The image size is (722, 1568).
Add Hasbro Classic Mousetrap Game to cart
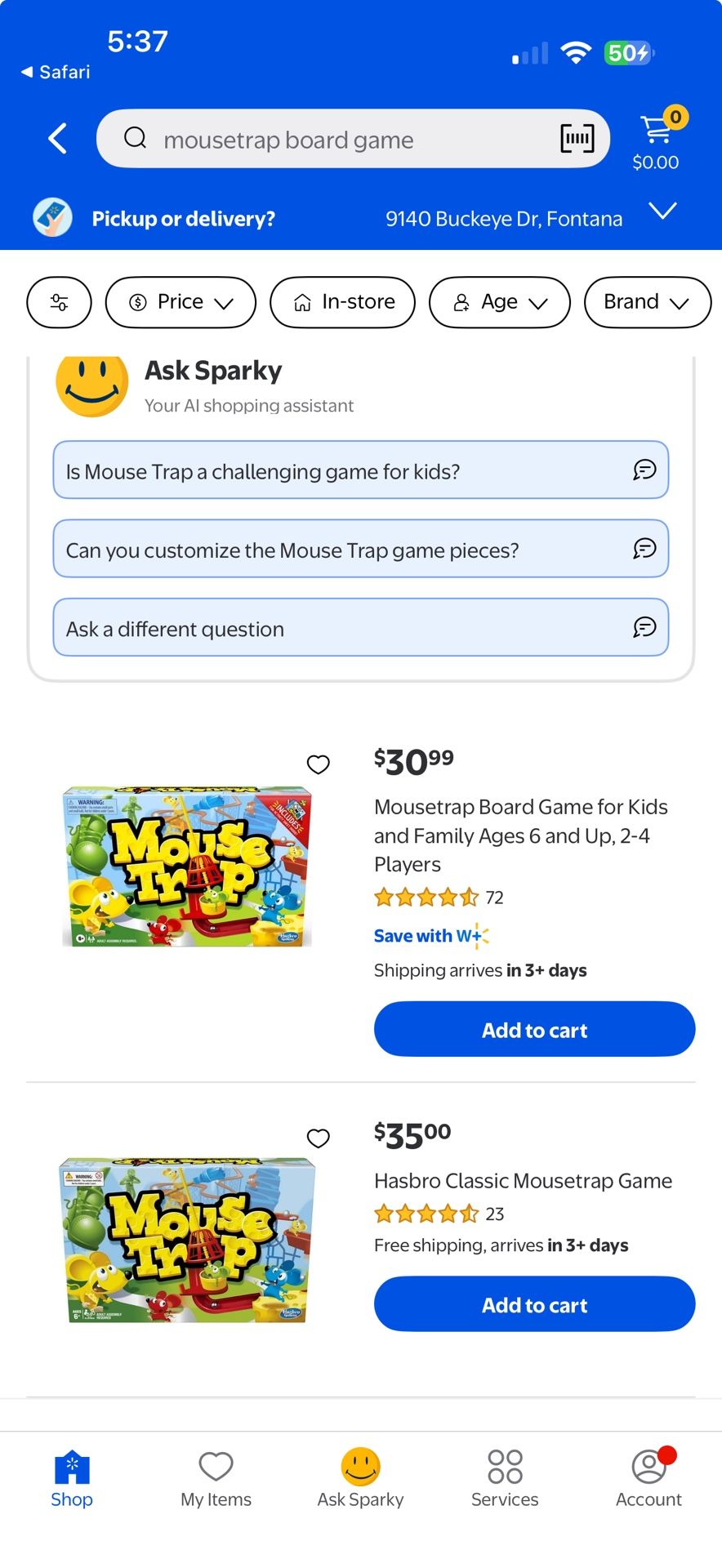(534, 1304)
